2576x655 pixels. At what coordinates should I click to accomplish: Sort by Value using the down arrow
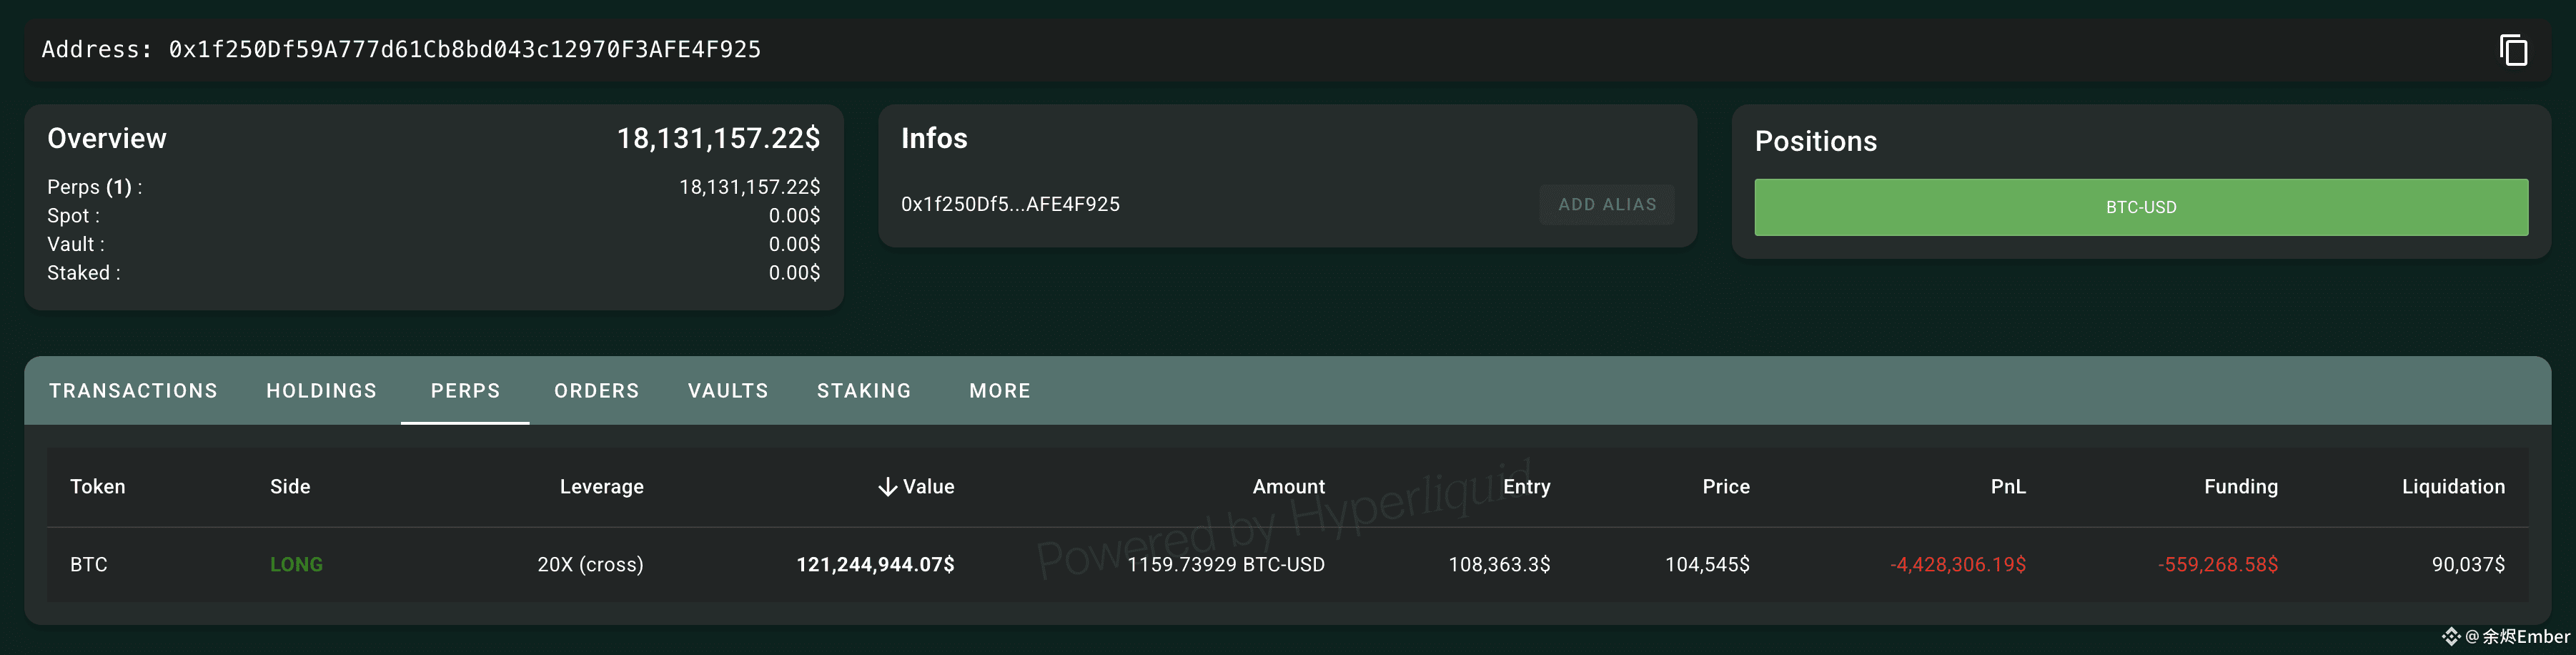point(887,487)
